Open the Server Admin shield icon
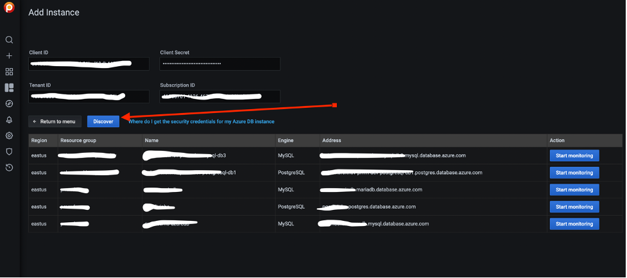The image size is (627, 278). [x=9, y=152]
